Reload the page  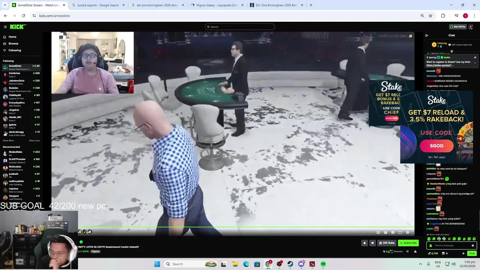pos(23,16)
